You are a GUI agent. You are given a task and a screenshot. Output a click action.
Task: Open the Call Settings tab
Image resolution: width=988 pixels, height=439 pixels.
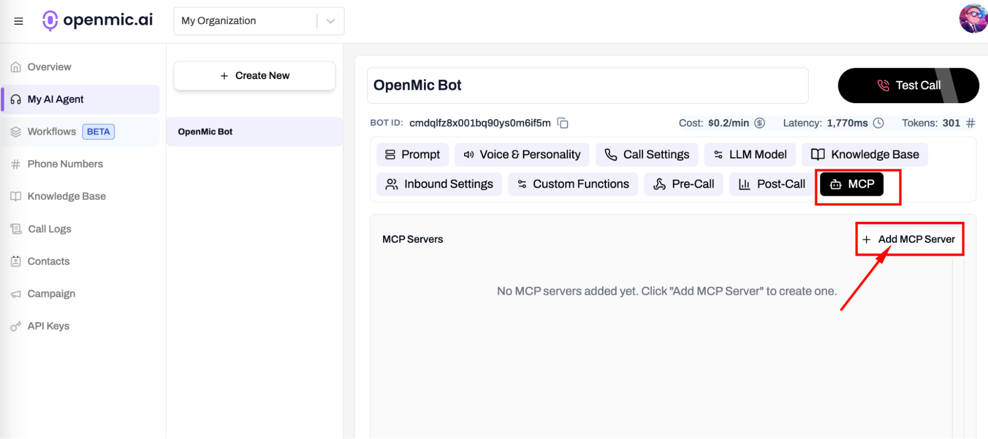(647, 155)
